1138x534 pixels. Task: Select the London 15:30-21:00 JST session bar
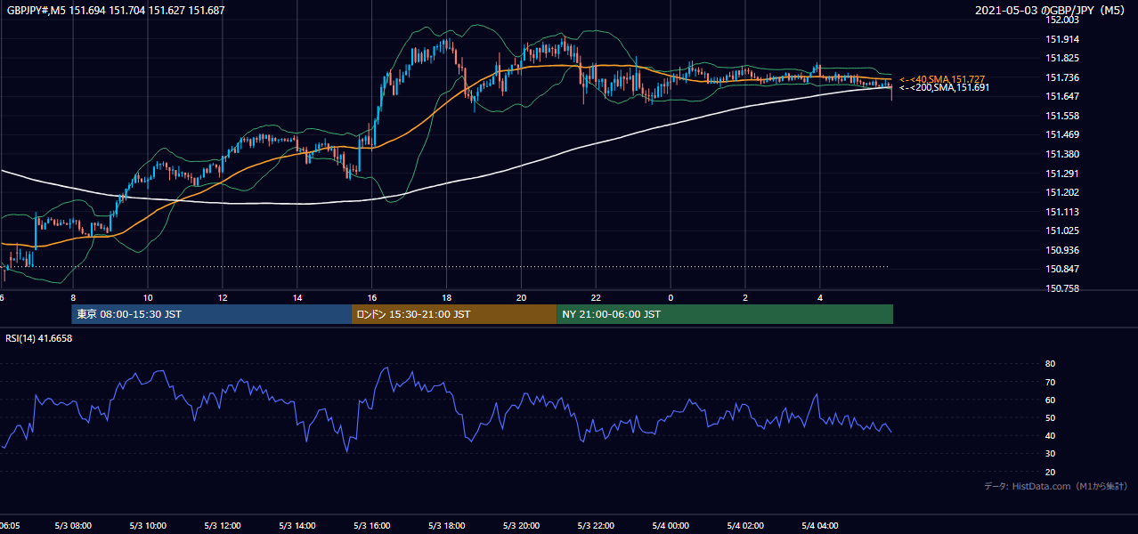(454, 314)
